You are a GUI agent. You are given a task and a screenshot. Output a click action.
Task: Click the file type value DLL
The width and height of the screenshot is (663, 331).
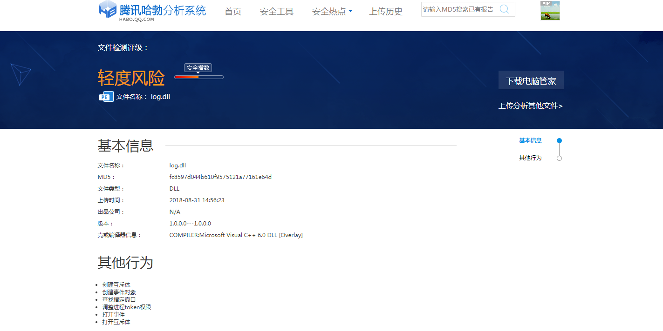(x=174, y=189)
